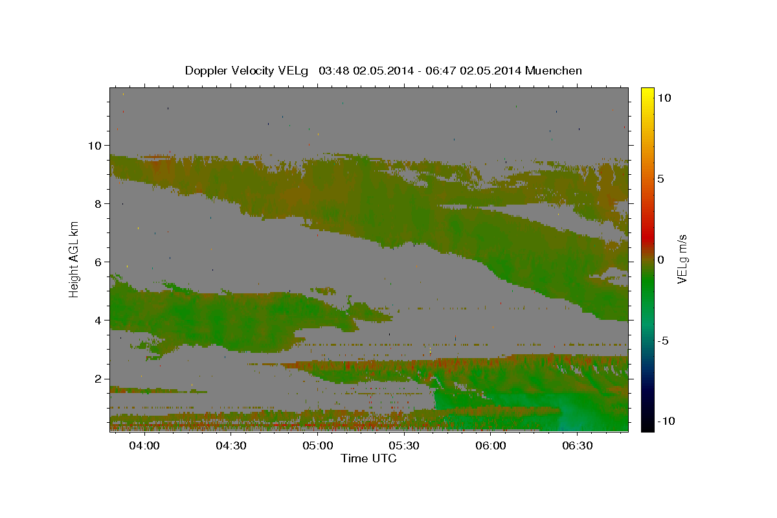
Task: Click the 06:00 time tick label
Action: click(x=491, y=445)
